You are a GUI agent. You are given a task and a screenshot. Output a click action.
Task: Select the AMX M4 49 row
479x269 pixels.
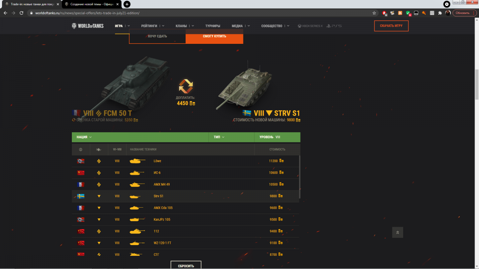tap(186, 185)
